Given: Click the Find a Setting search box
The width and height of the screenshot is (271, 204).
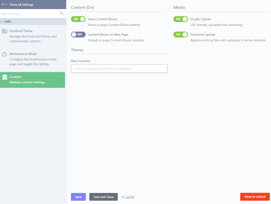Looking at the screenshot, I should pos(30,14).
